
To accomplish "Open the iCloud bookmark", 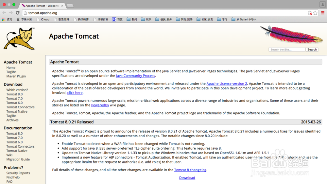I will (43, 19).
